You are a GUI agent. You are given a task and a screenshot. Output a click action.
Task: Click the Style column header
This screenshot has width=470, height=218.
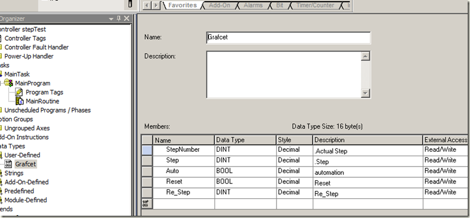pos(295,140)
